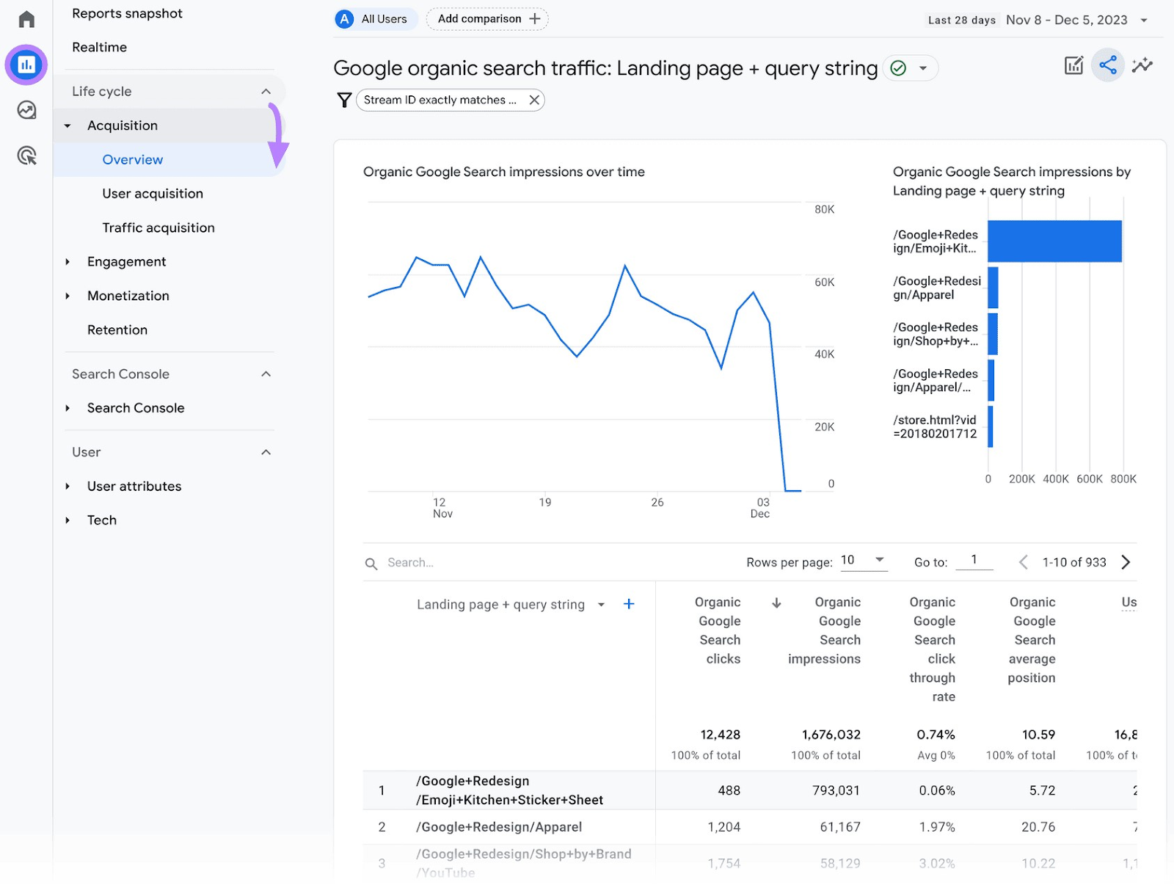Click the Emoji+Kit bar in the chart
Image resolution: width=1174 pixels, height=885 pixels.
(x=1054, y=241)
